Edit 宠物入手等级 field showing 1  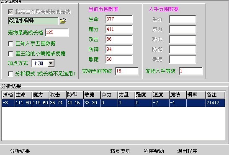pos(190,71)
